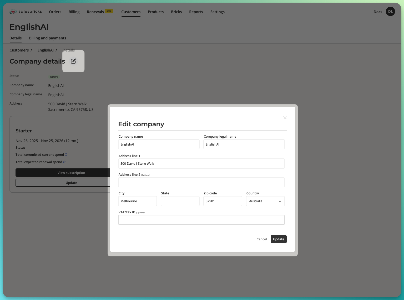The image size is (404, 300).
Task: Click the View subscription button
Action: [63, 173]
